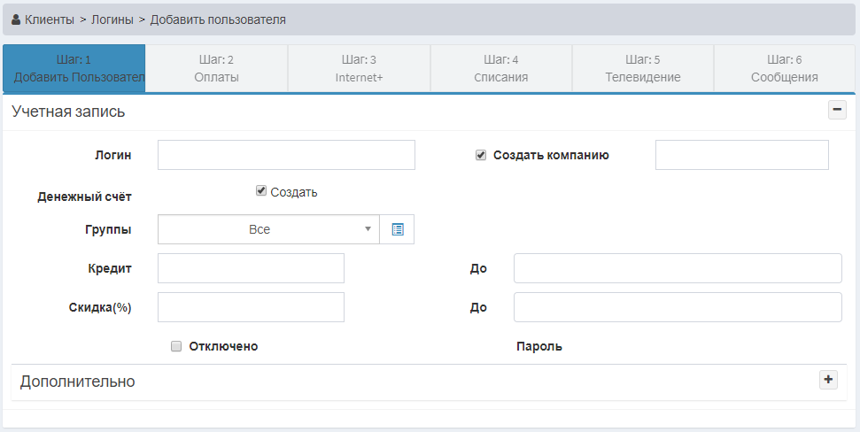Click the company name input field

(741, 155)
